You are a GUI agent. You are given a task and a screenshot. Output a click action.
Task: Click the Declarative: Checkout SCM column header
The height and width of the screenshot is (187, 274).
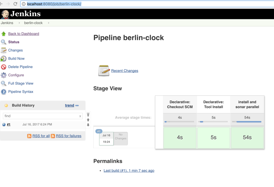(180, 104)
